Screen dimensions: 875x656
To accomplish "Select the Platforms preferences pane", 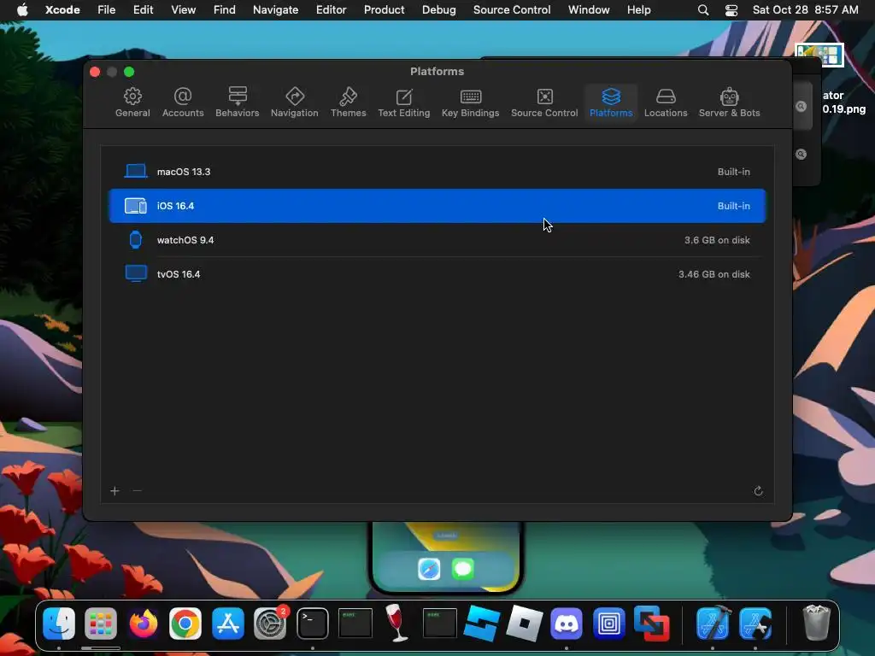I will click(x=611, y=102).
